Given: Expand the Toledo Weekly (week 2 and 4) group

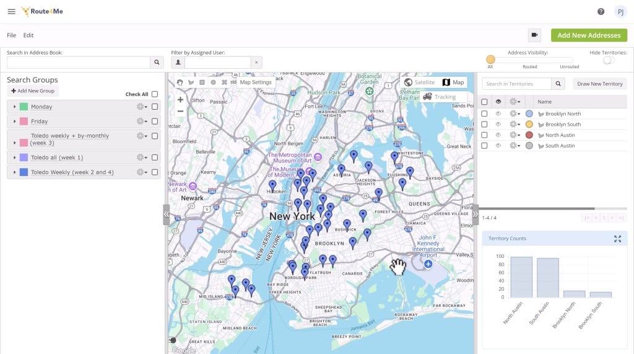Looking at the screenshot, I should pos(15,172).
